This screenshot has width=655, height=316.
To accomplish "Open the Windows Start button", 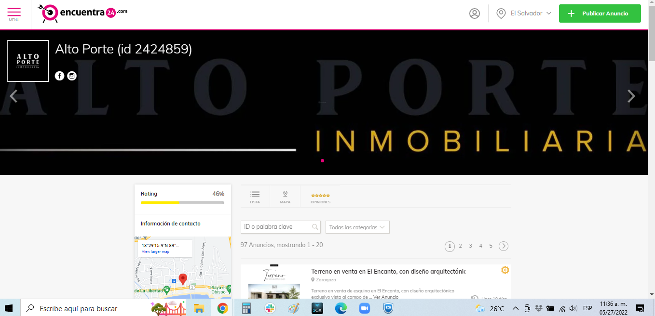I will (9, 308).
